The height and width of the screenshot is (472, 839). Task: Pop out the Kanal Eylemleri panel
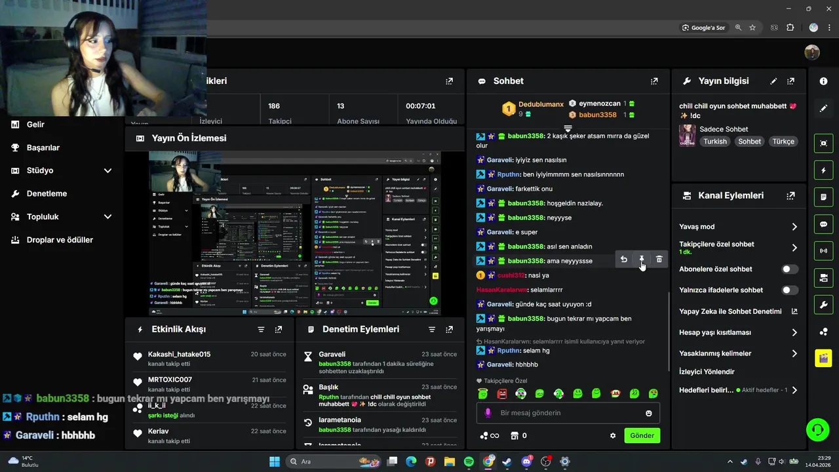[x=791, y=195]
